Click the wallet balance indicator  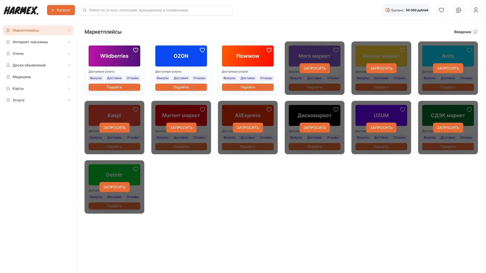[407, 10]
